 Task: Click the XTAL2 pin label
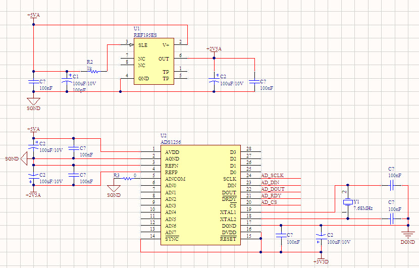(228, 219)
